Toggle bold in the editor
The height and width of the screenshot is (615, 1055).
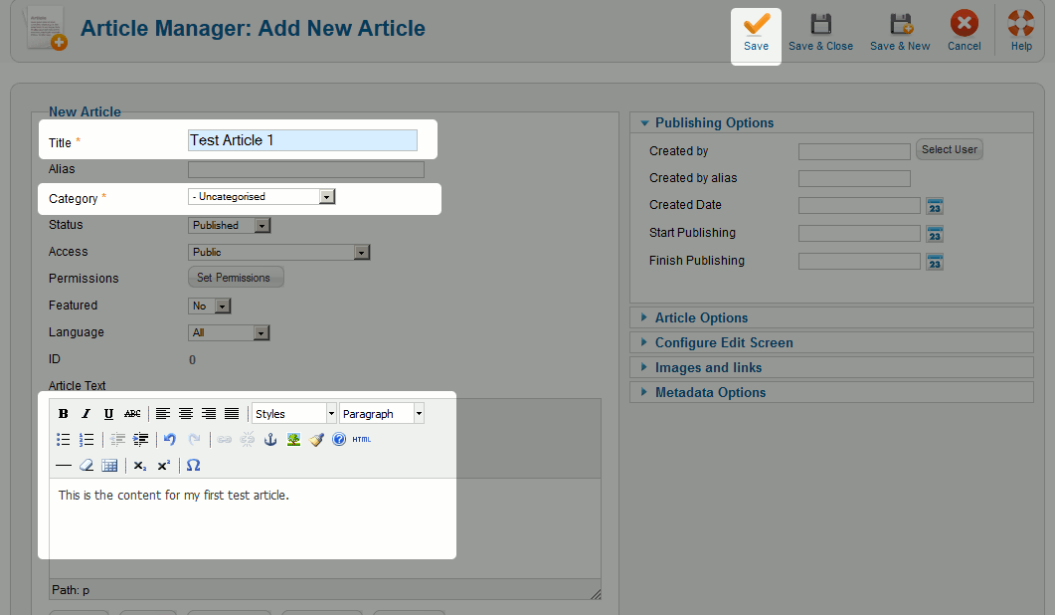click(x=64, y=414)
